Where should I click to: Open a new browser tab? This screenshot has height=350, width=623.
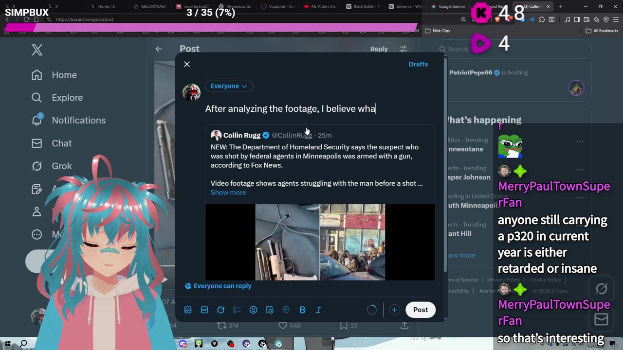pos(560,6)
